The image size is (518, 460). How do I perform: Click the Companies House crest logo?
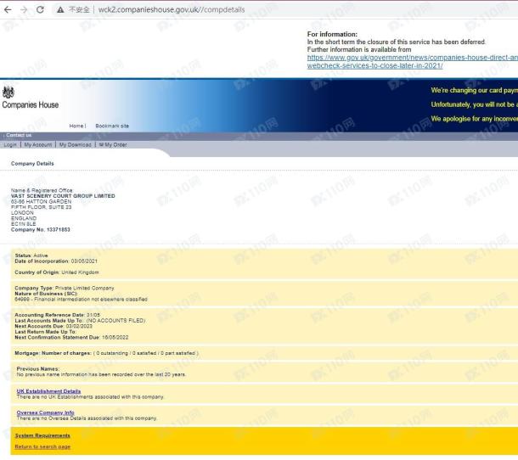(x=8, y=93)
